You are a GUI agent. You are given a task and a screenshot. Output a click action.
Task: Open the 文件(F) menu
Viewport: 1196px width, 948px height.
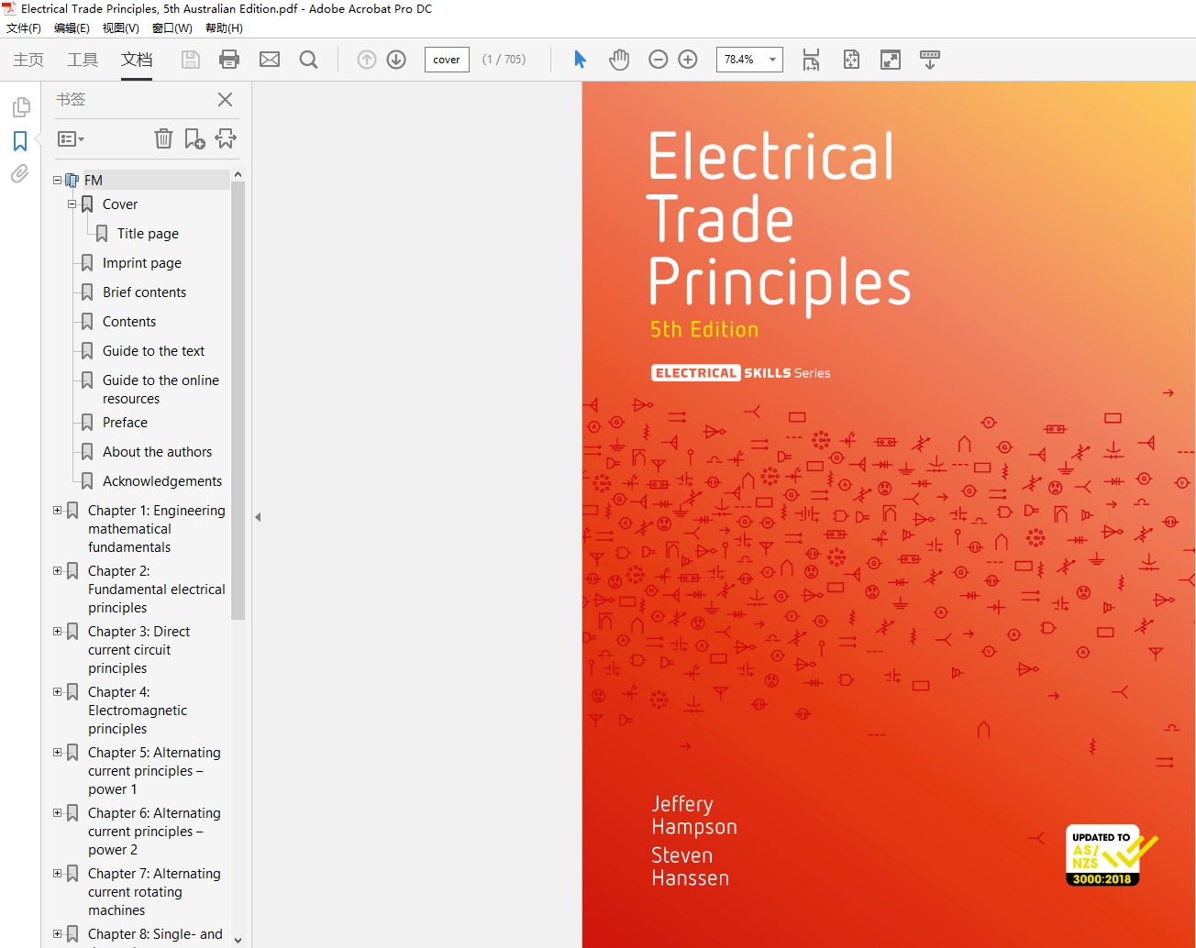pos(24,28)
